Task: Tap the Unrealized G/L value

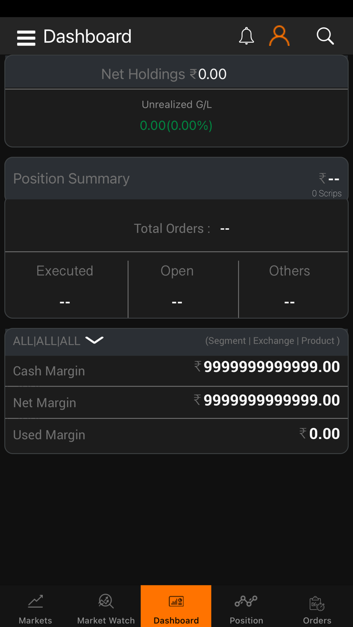Action: (x=176, y=125)
